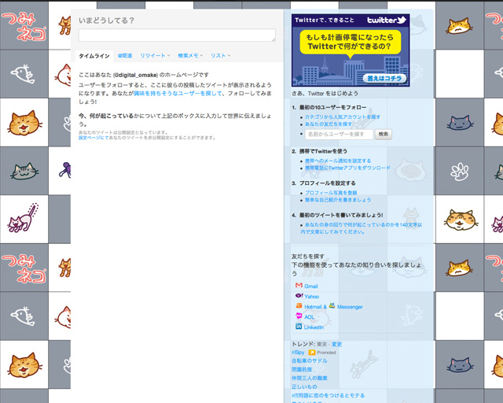Click the orange Hotmail envelope icon
This screenshot has width=503, height=403.
coord(299,305)
